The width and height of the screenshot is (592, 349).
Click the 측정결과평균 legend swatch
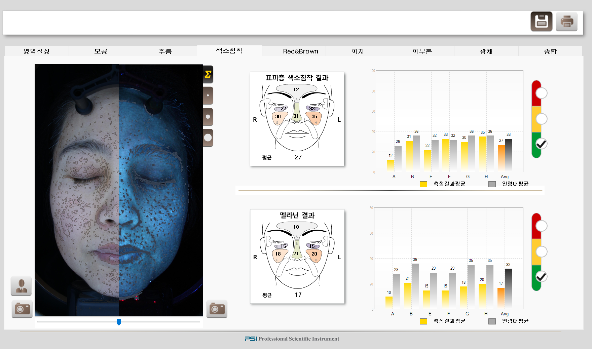click(x=423, y=184)
